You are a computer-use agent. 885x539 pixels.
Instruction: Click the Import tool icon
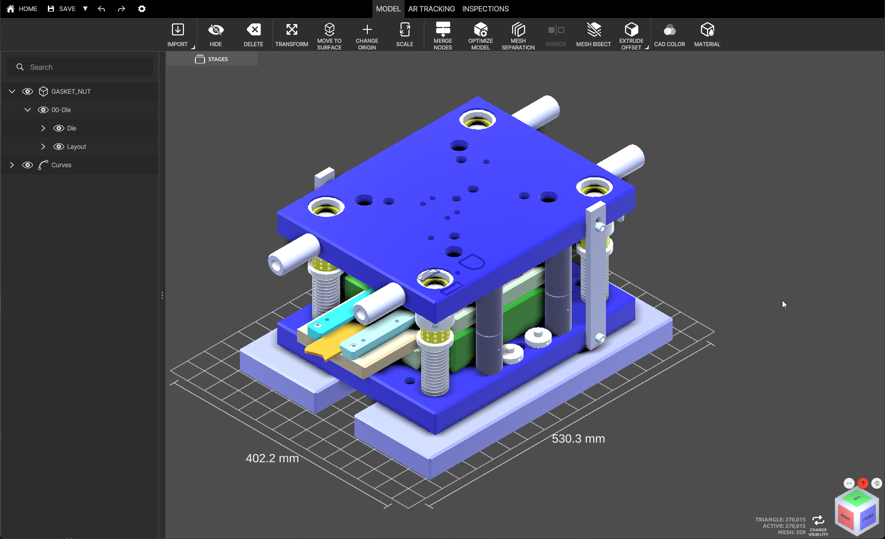pyautogui.click(x=177, y=30)
